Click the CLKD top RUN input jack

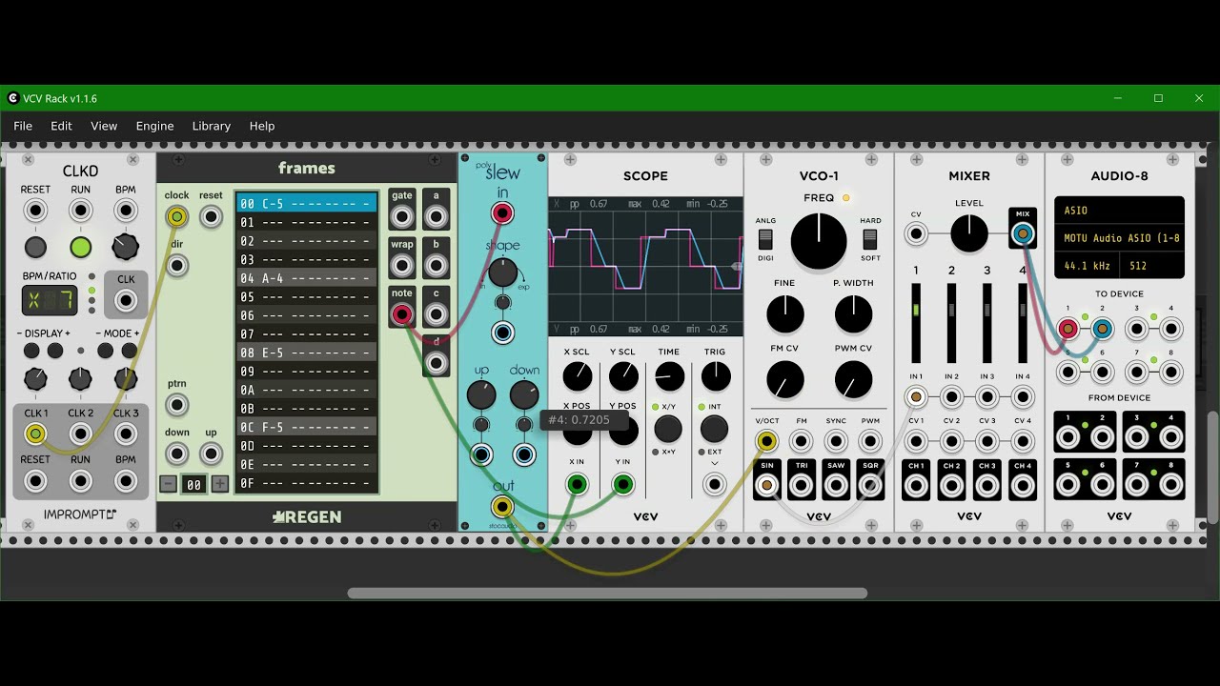point(81,211)
